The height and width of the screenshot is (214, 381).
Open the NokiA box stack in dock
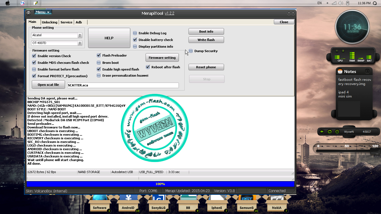pos(276,204)
